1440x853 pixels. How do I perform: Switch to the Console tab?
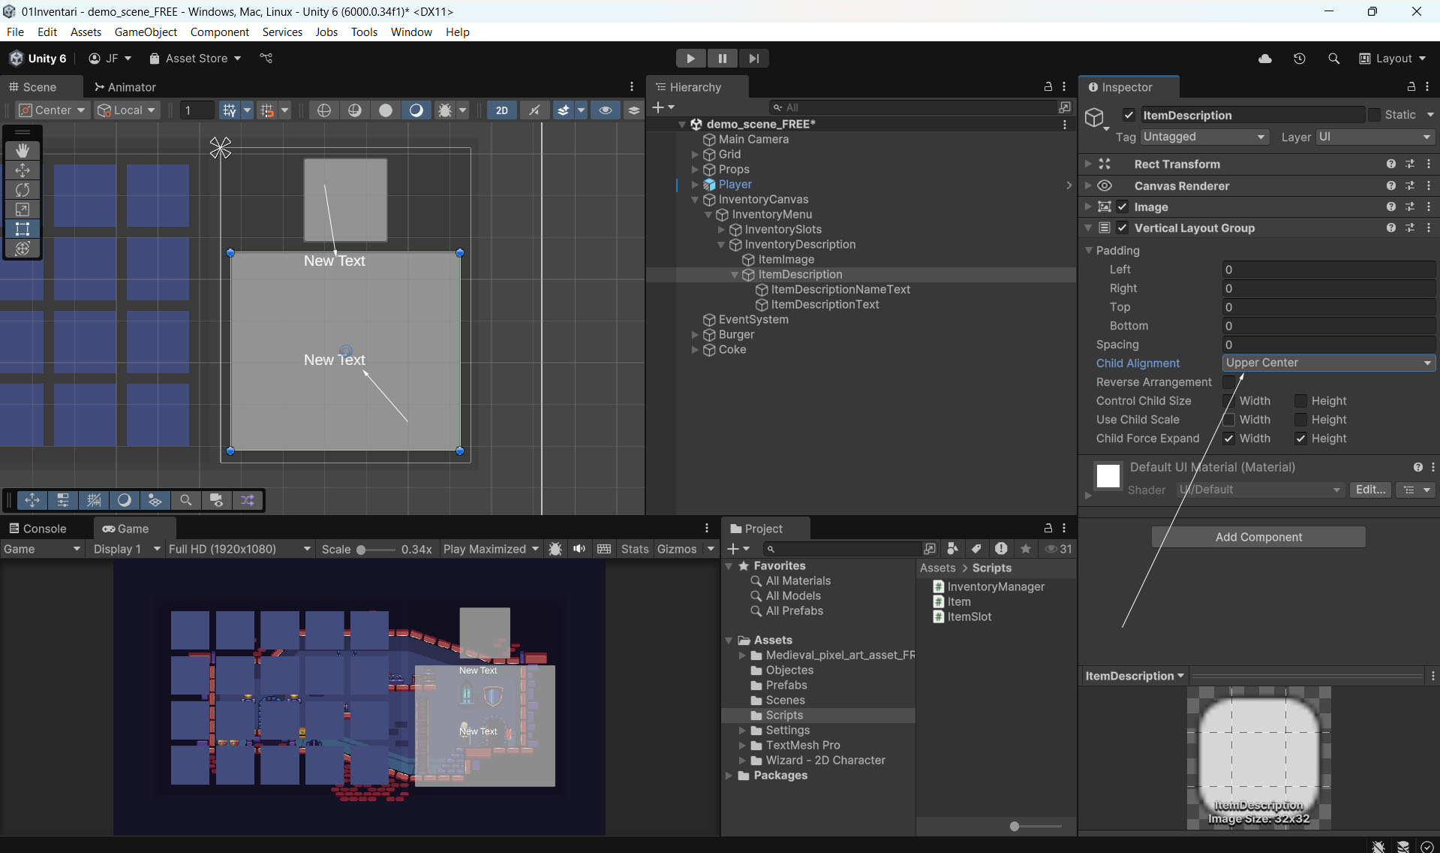click(x=38, y=529)
